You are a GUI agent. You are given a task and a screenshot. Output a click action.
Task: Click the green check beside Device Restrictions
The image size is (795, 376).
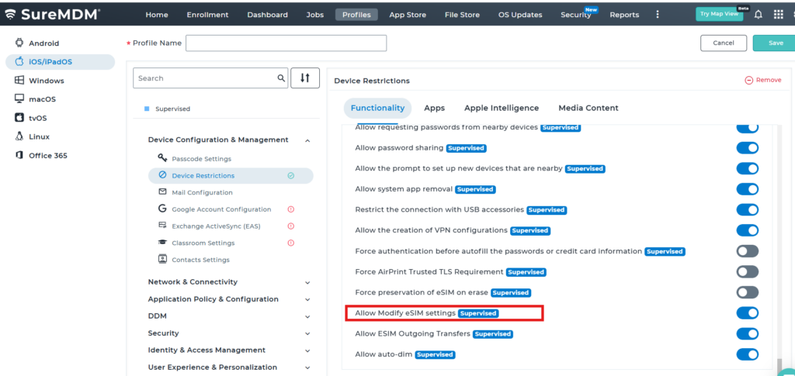point(291,176)
